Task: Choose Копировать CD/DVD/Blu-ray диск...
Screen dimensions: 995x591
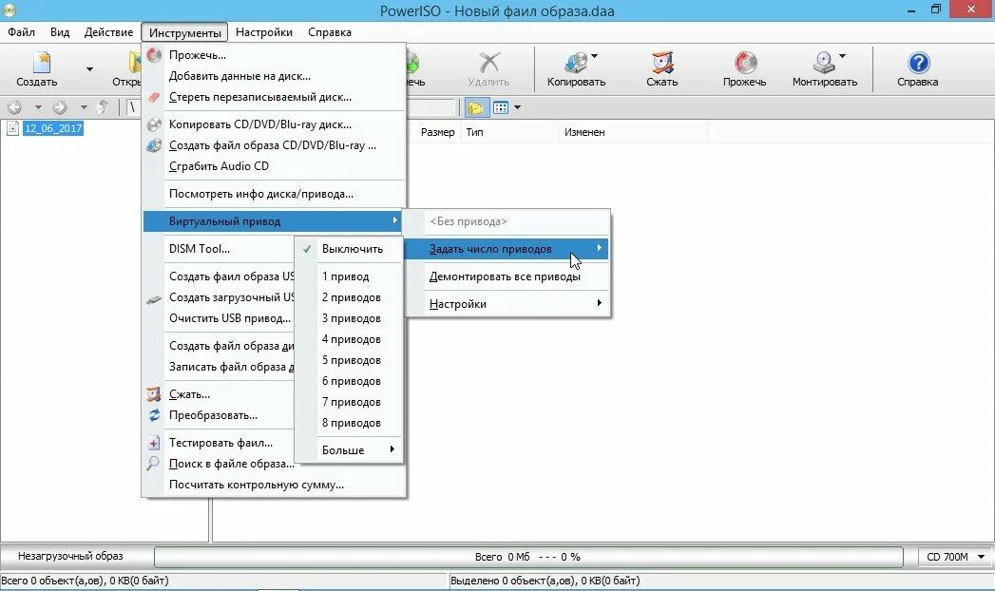Action: pyautogui.click(x=274, y=124)
